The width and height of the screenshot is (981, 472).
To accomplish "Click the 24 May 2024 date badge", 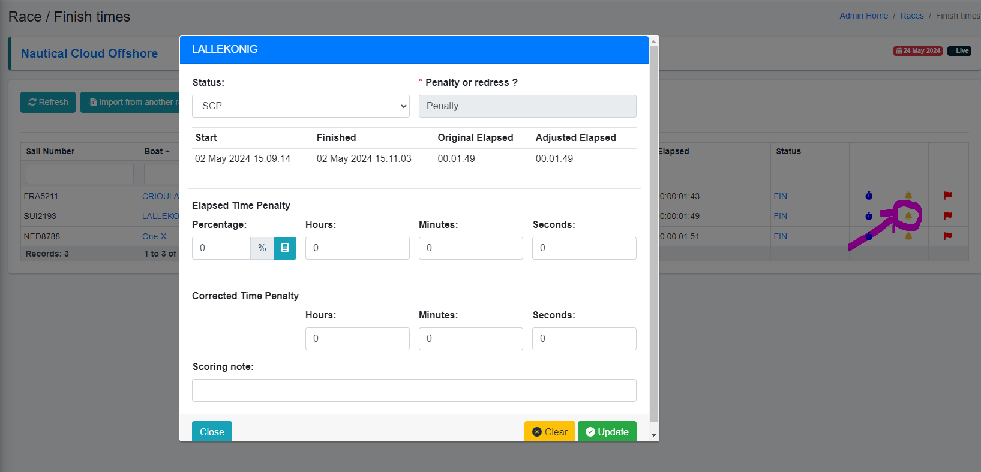I will pos(918,50).
